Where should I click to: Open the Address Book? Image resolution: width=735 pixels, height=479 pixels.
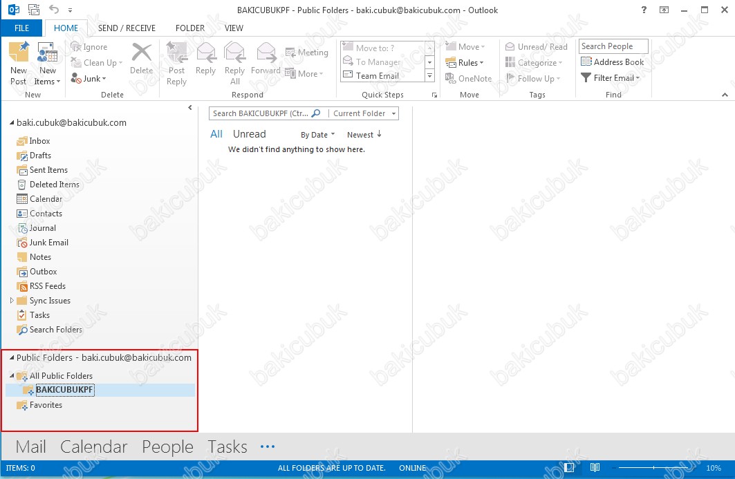coord(612,62)
